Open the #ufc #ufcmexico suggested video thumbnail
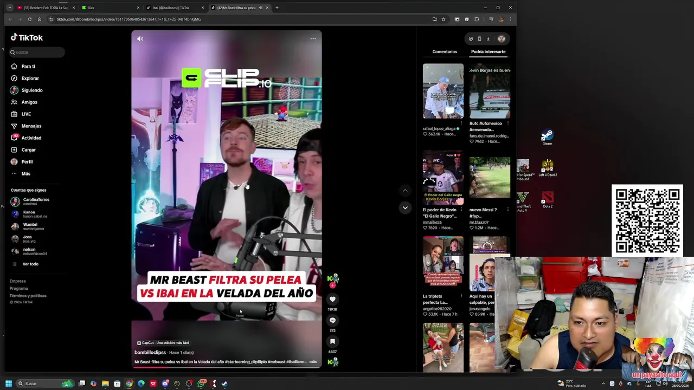The height and width of the screenshot is (390, 694). 490,91
